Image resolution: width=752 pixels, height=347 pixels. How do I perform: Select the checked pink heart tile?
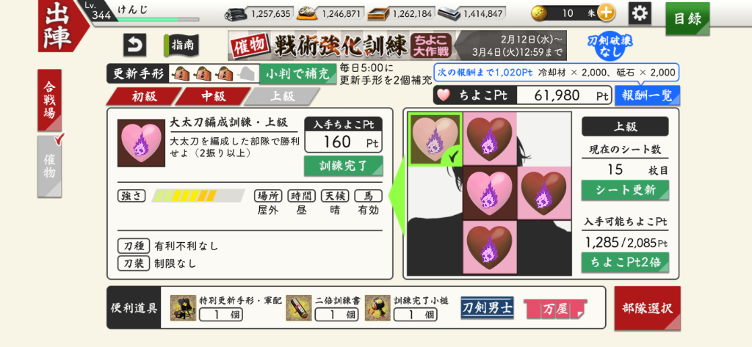pyautogui.click(x=435, y=139)
